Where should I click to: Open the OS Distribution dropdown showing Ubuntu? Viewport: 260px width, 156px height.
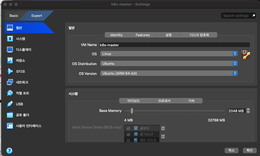coord(169,63)
